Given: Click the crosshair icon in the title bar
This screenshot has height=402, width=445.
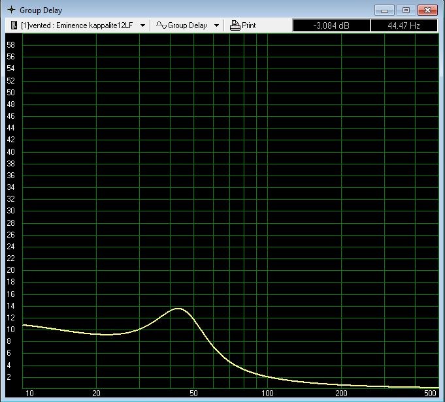Looking at the screenshot, I should 10,10.
